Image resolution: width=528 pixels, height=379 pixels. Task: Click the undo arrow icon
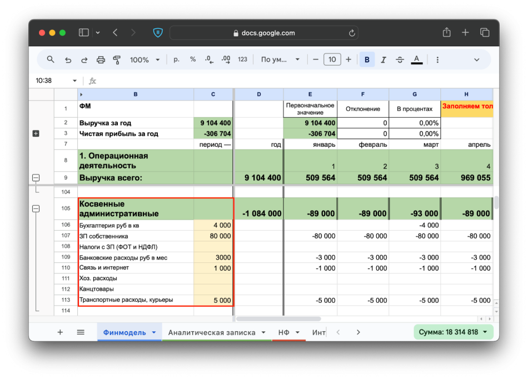click(68, 59)
